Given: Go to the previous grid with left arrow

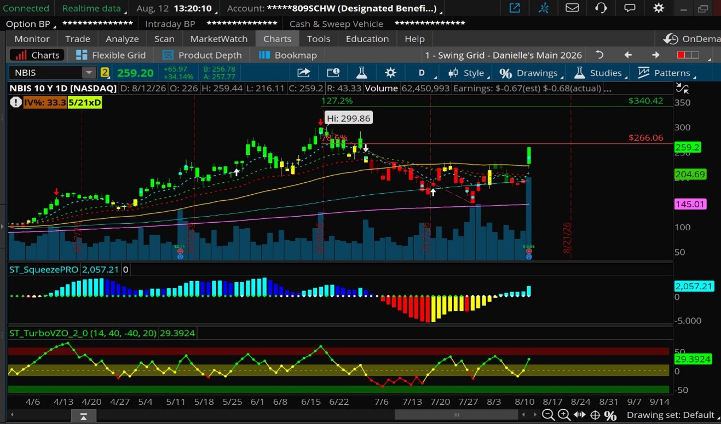Looking at the screenshot, I should coord(628,55).
